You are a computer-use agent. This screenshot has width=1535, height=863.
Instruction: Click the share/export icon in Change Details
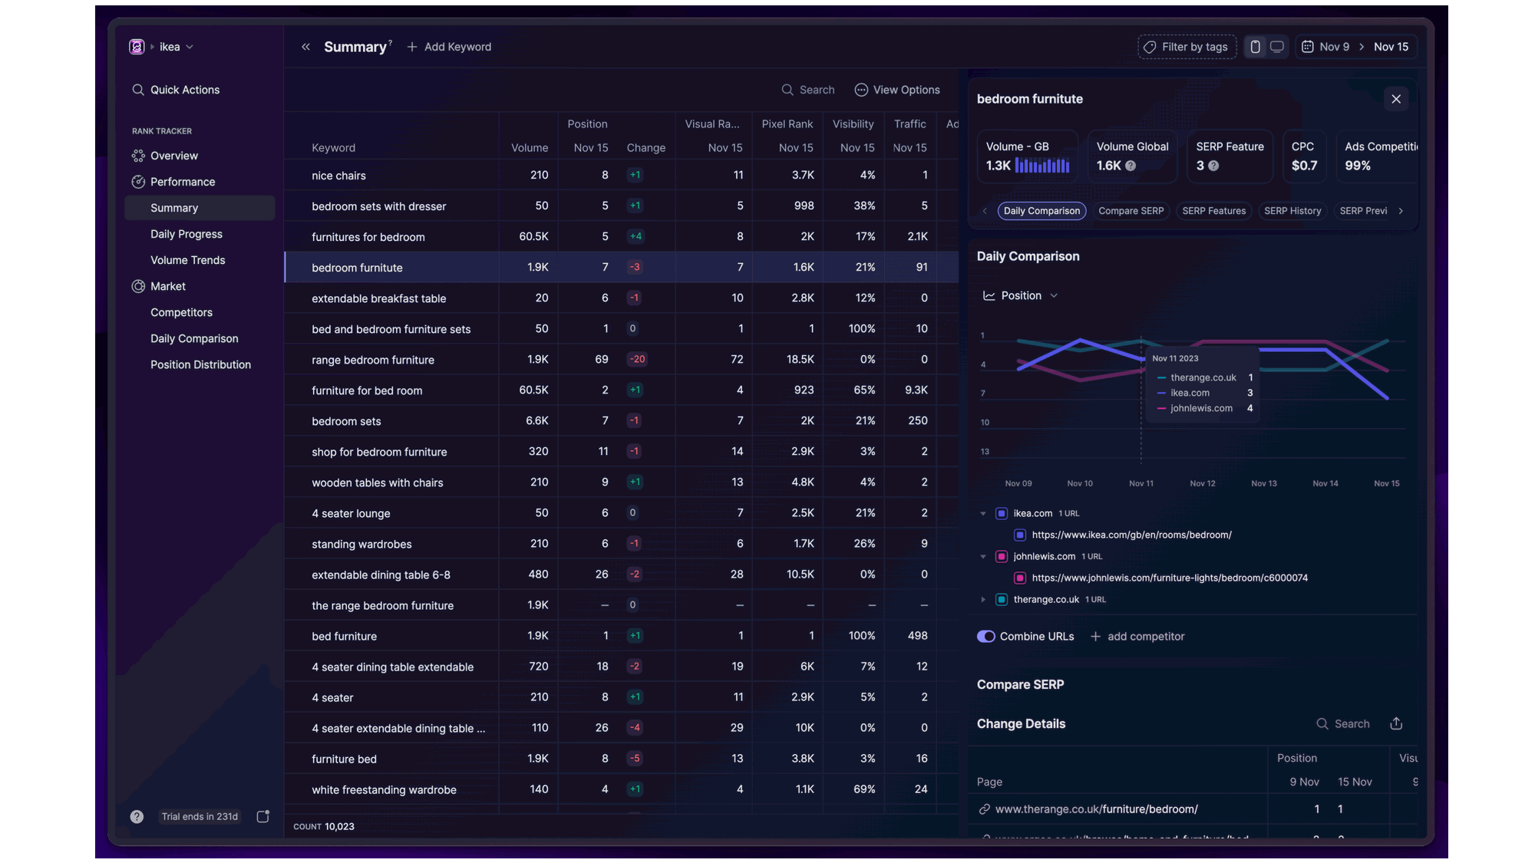(x=1397, y=725)
